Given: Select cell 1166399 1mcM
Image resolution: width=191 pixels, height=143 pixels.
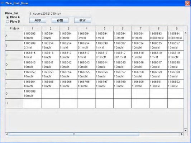Looking at the screenshot, I should click(104, 46).
